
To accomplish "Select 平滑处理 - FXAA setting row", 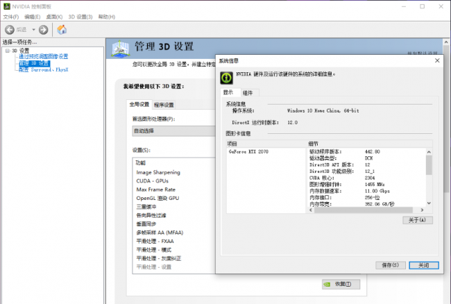I will [x=155, y=242].
